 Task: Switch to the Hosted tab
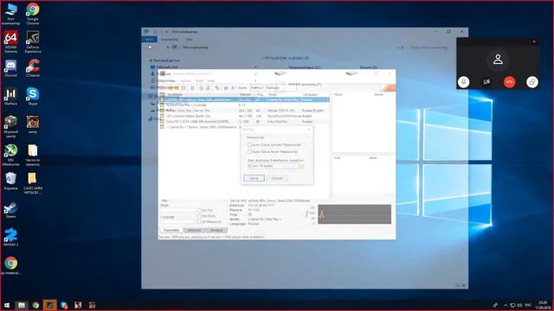216,231
